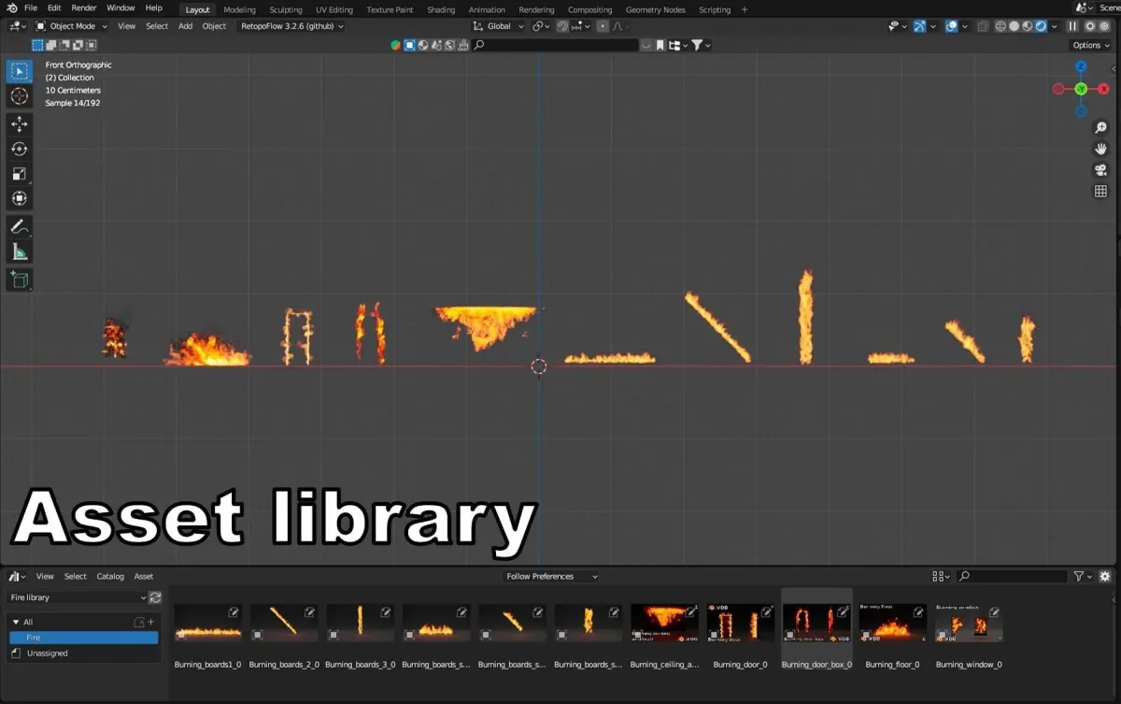Click the add catalog plus icon
This screenshot has width=1121, height=704.
tap(150, 622)
